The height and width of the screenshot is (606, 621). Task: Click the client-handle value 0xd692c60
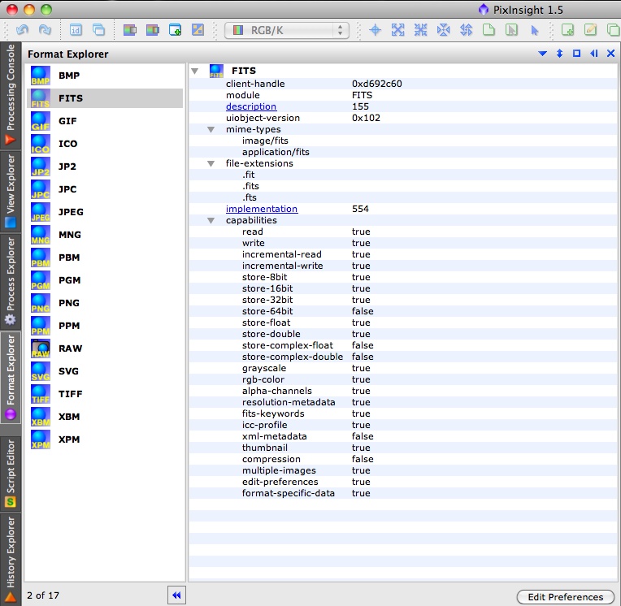pos(376,84)
